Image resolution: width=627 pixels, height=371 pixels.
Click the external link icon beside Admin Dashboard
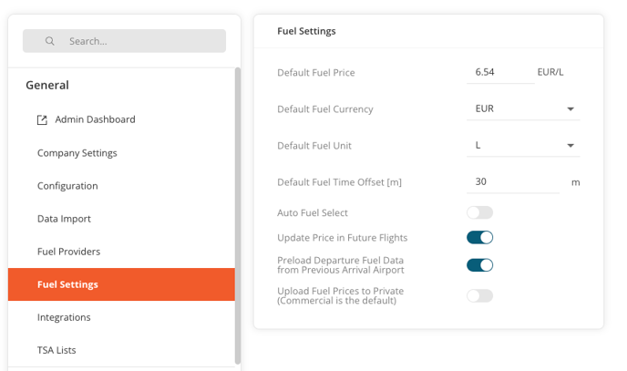coord(42,119)
